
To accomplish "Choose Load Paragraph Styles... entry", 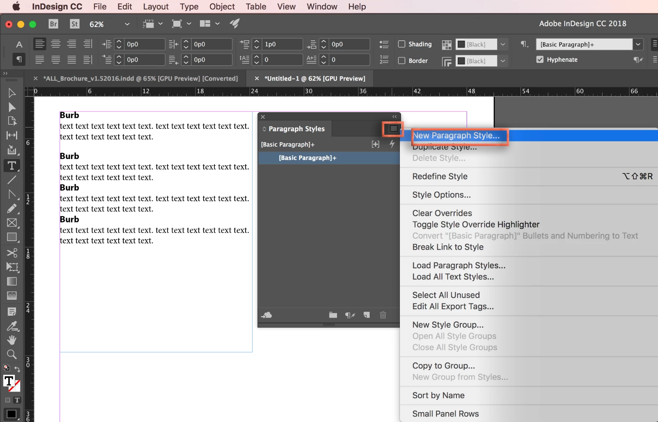I will point(459,265).
